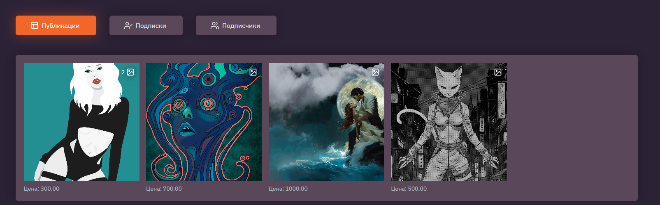
Task: Open the couple by the moon artwork
Action: pyautogui.click(x=326, y=122)
